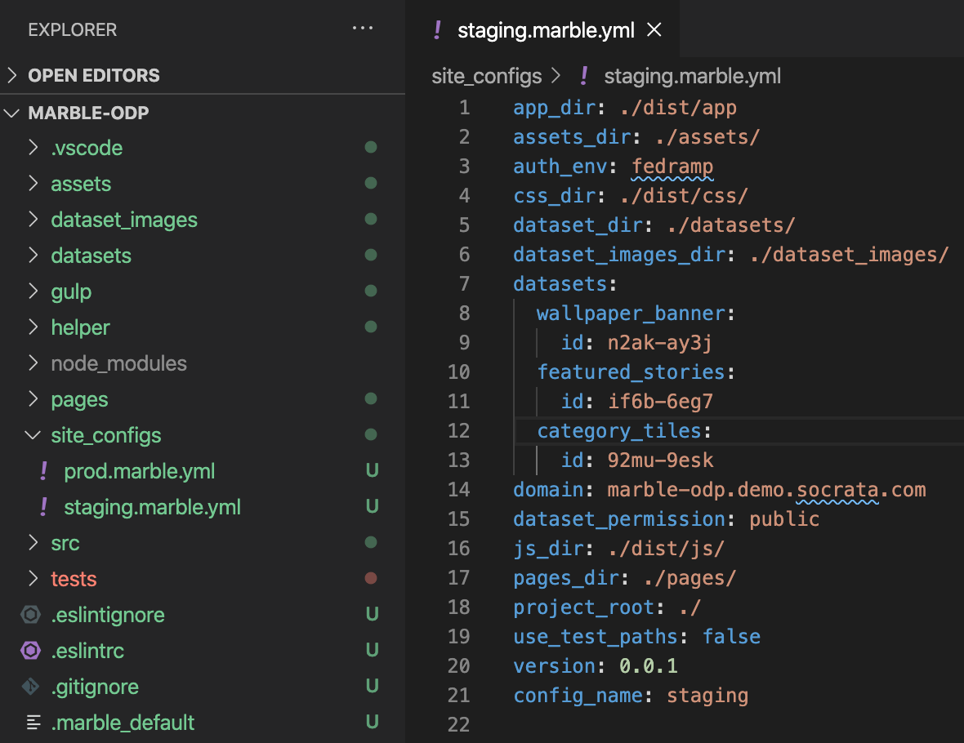Click the false value of use_test_paths
This screenshot has width=964, height=743.
click(732, 637)
